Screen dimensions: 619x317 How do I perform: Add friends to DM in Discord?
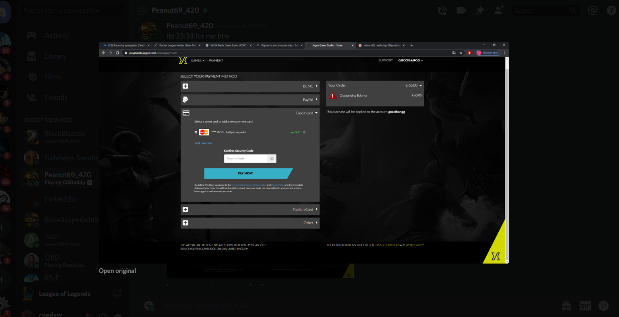(499, 10)
